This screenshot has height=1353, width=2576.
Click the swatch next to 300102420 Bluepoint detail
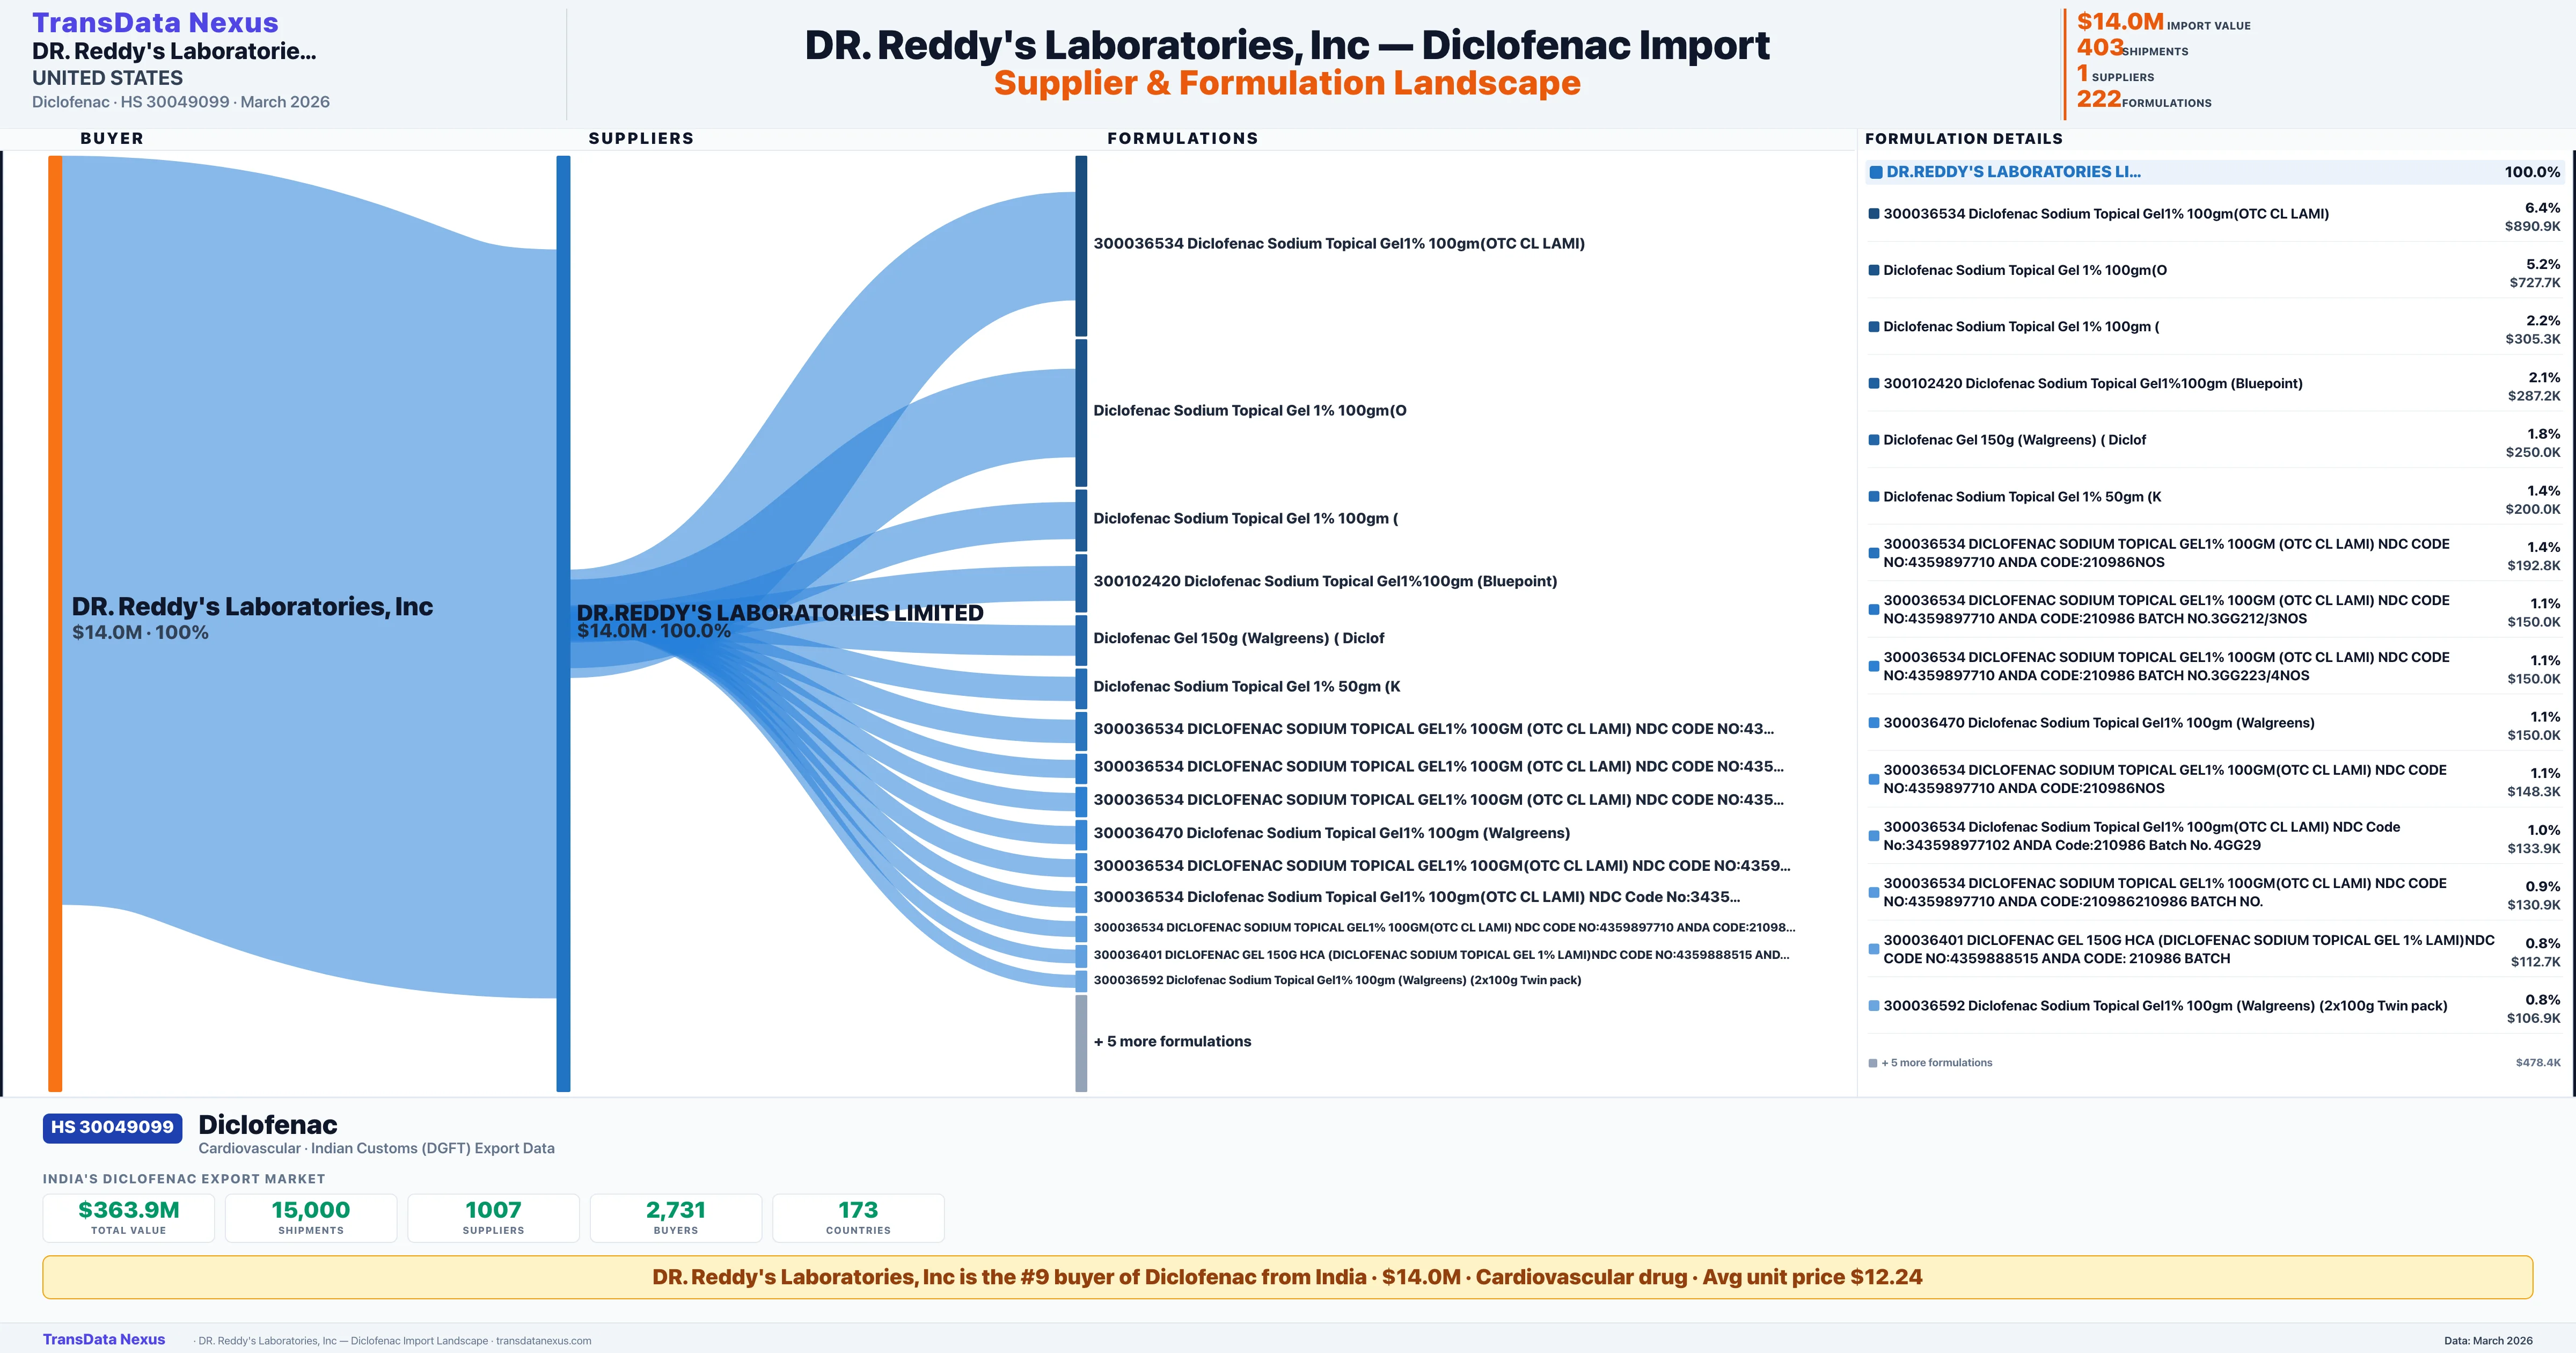click(x=1874, y=383)
